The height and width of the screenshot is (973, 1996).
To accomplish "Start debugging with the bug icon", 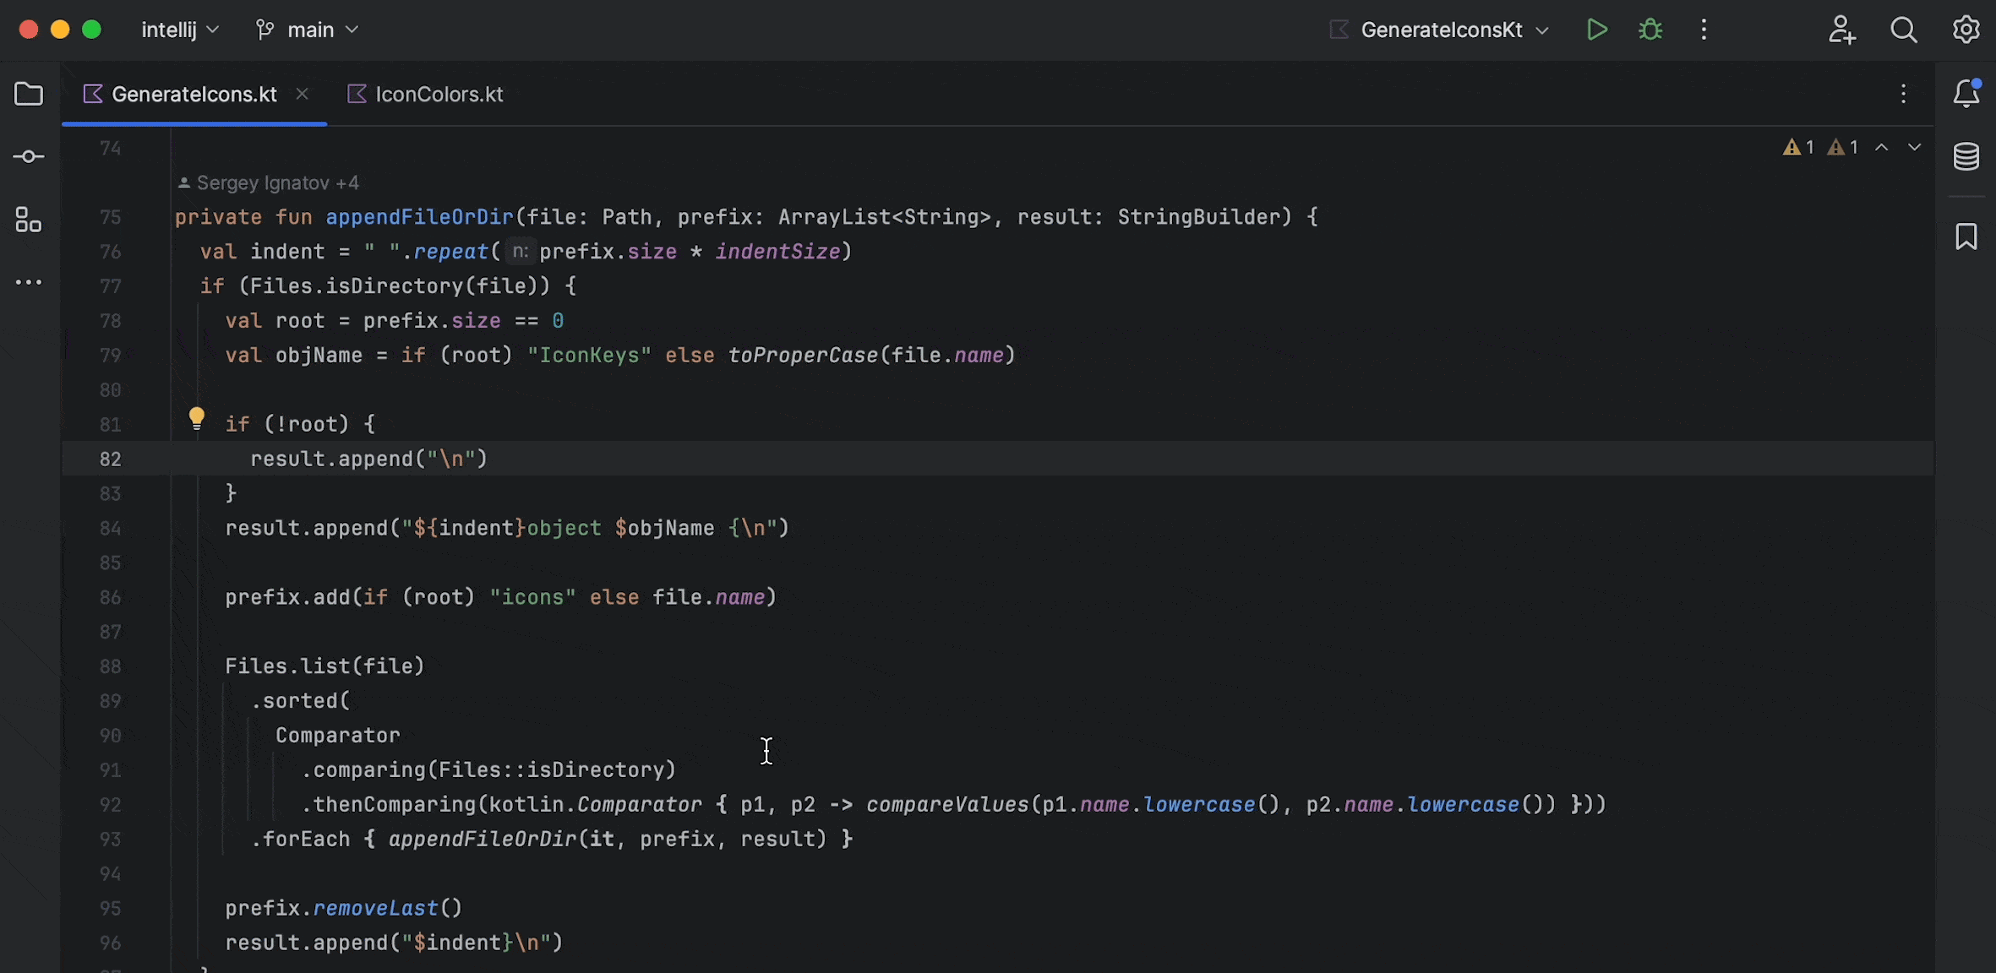I will click(1650, 30).
